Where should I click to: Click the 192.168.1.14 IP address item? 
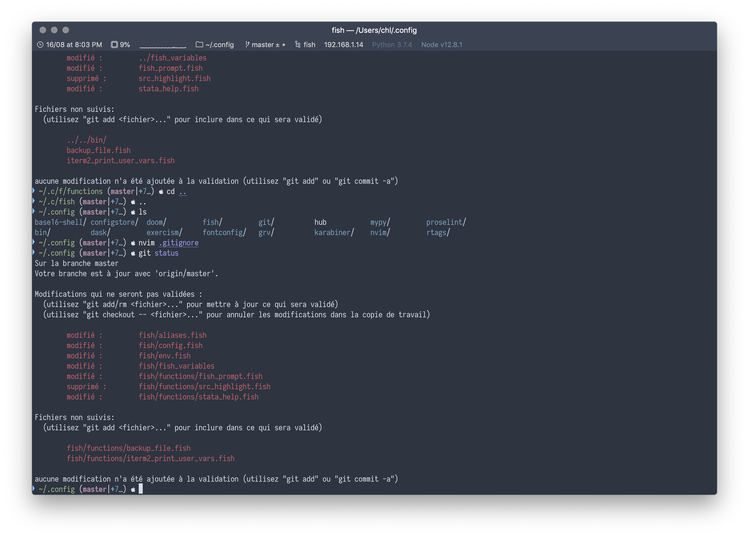[x=343, y=45]
